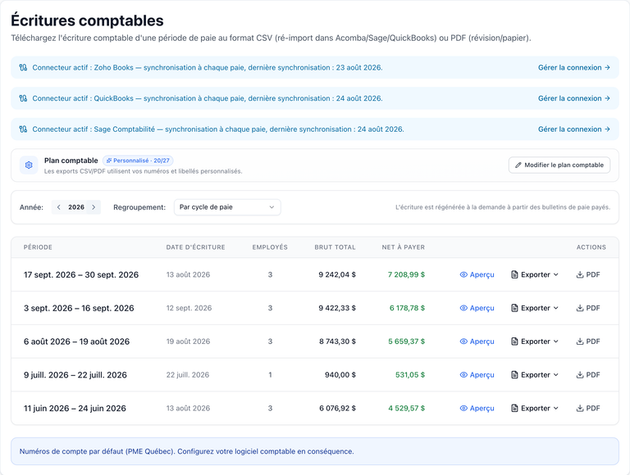Screen dimensions: 630x475
Task: Click the Personnalisé 20/27 badge
Action: click(138, 161)
